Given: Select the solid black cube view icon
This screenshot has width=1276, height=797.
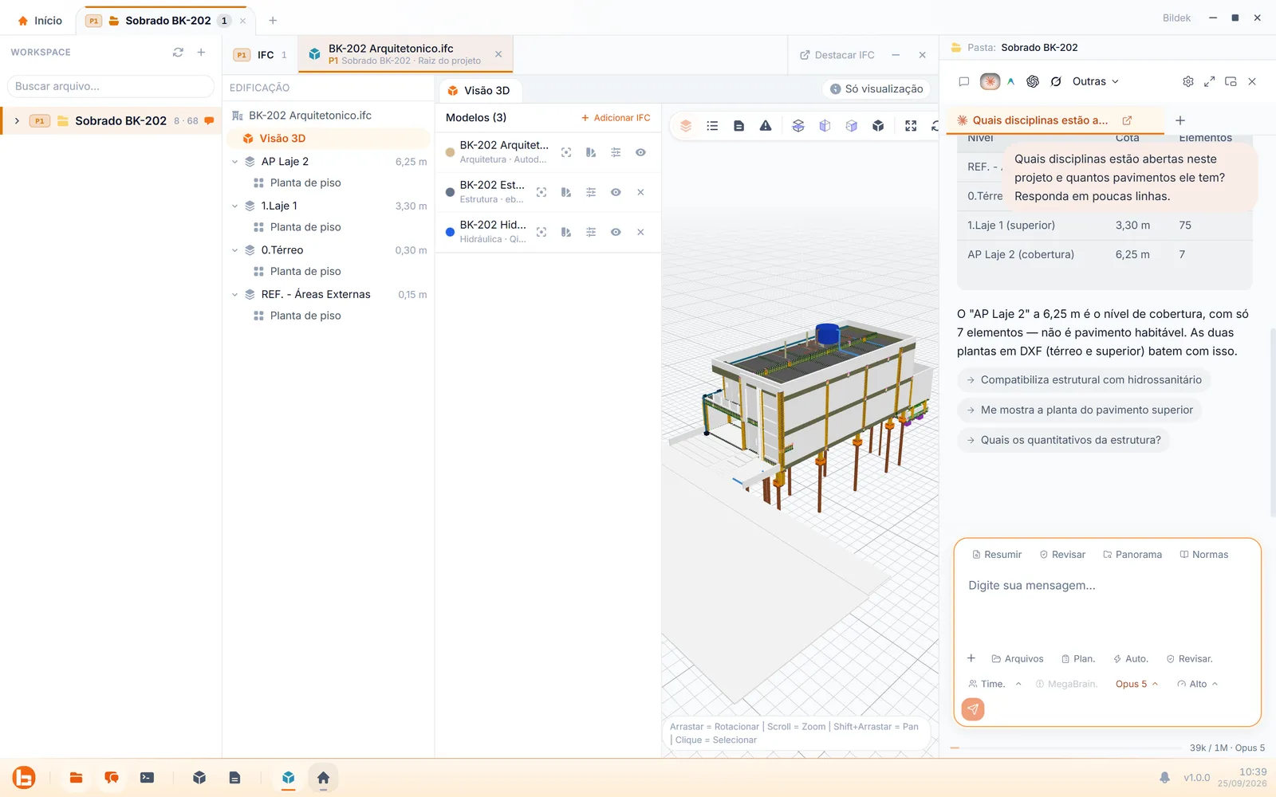Looking at the screenshot, I should [878, 126].
